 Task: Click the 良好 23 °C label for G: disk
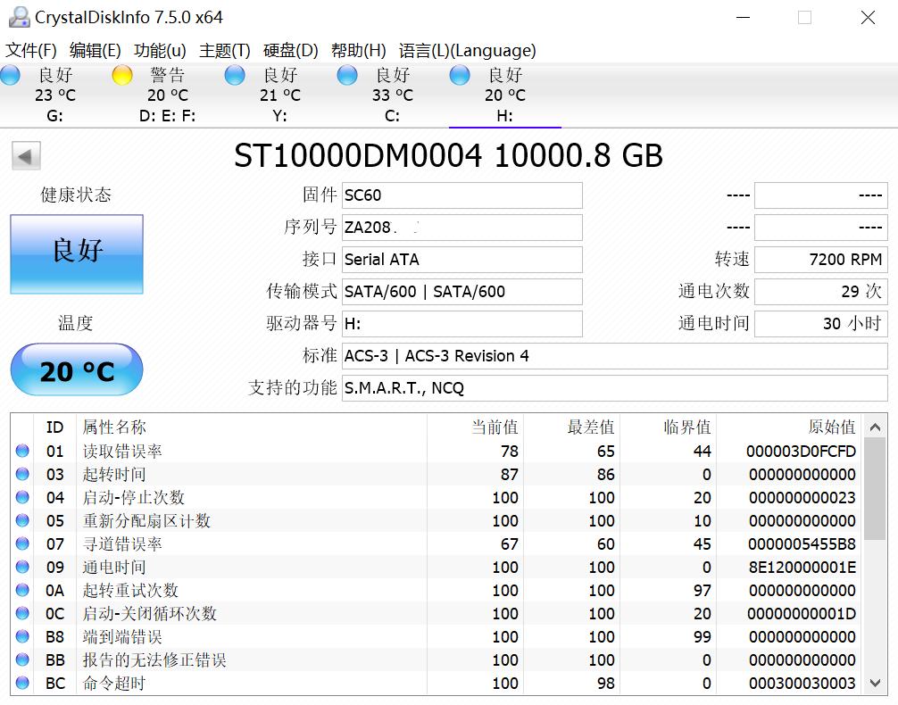tap(55, 85)
